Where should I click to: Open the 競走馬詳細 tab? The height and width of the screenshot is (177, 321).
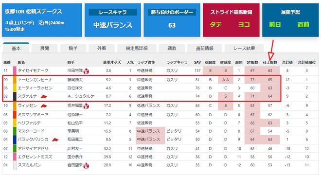[137, 48]
